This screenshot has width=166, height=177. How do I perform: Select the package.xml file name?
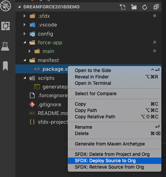55,69
